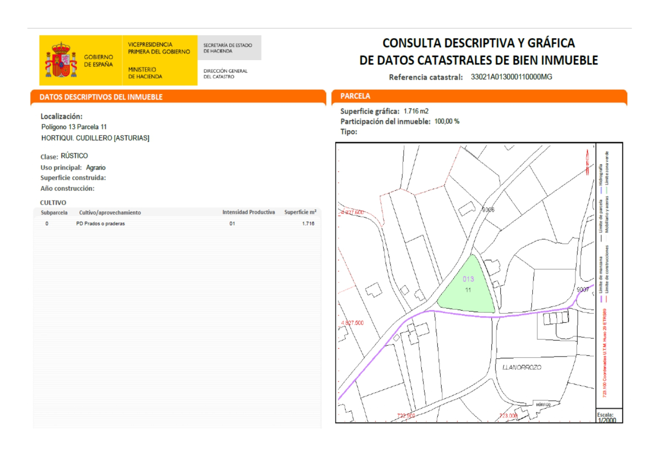Click 'Cultivo/aprovechamiento' column header
Viewport: 650px width, 459px height.
[110, 213]
